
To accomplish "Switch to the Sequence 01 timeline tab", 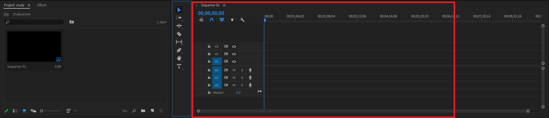I will (x=210, y=5).
